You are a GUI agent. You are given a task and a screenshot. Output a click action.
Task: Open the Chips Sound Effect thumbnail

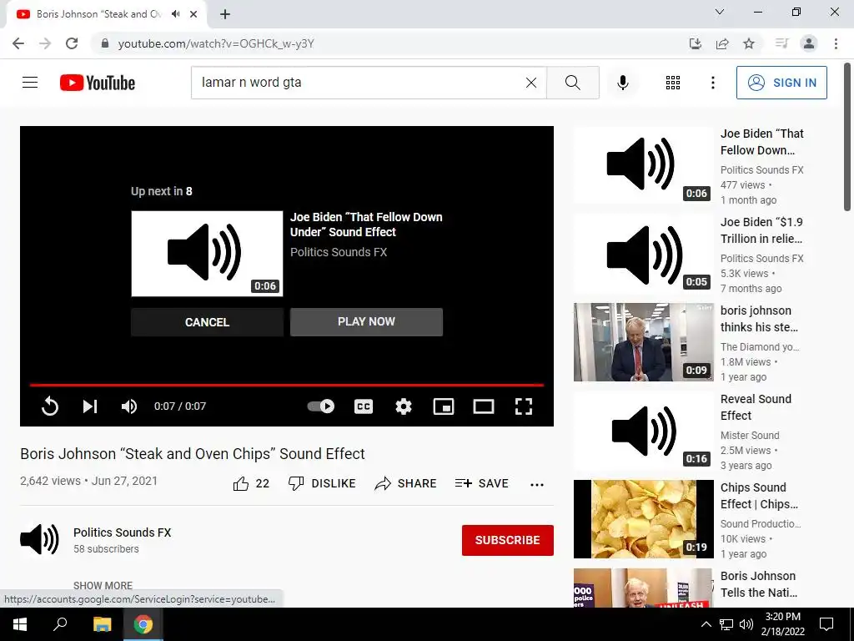[x=643, y=519]
